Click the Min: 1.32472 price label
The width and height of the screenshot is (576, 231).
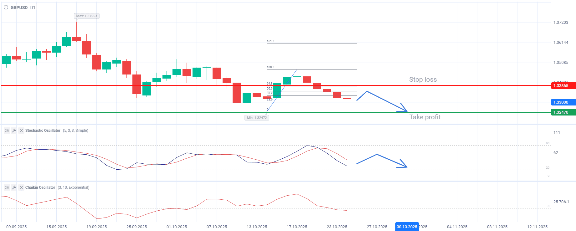click(x=257, y=118)
